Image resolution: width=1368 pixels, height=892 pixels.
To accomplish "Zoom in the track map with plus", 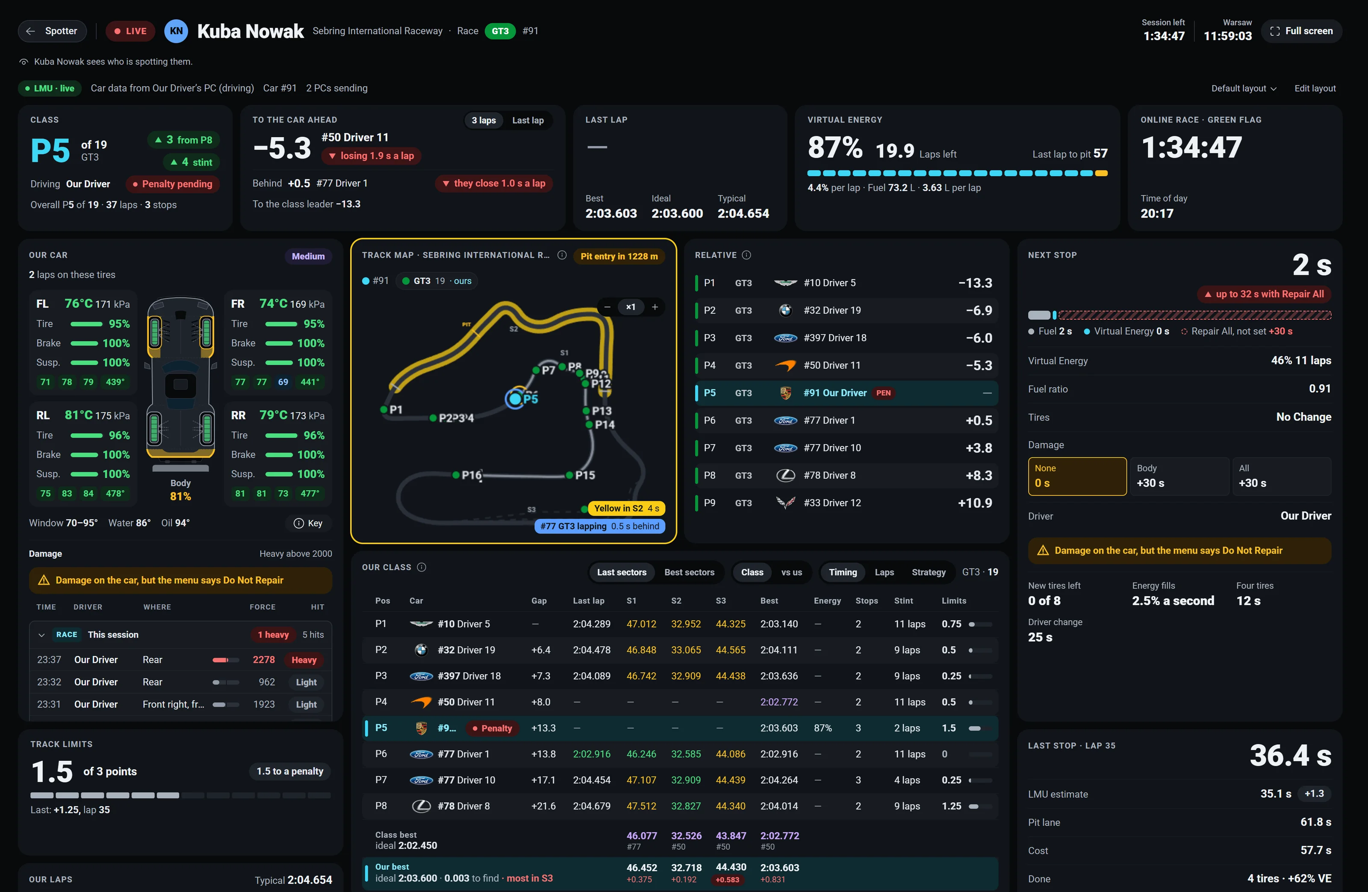I will coord(655,307).
